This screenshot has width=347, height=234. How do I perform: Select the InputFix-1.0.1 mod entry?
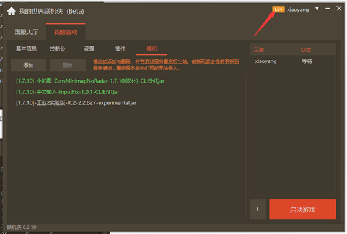pos(68,92)
